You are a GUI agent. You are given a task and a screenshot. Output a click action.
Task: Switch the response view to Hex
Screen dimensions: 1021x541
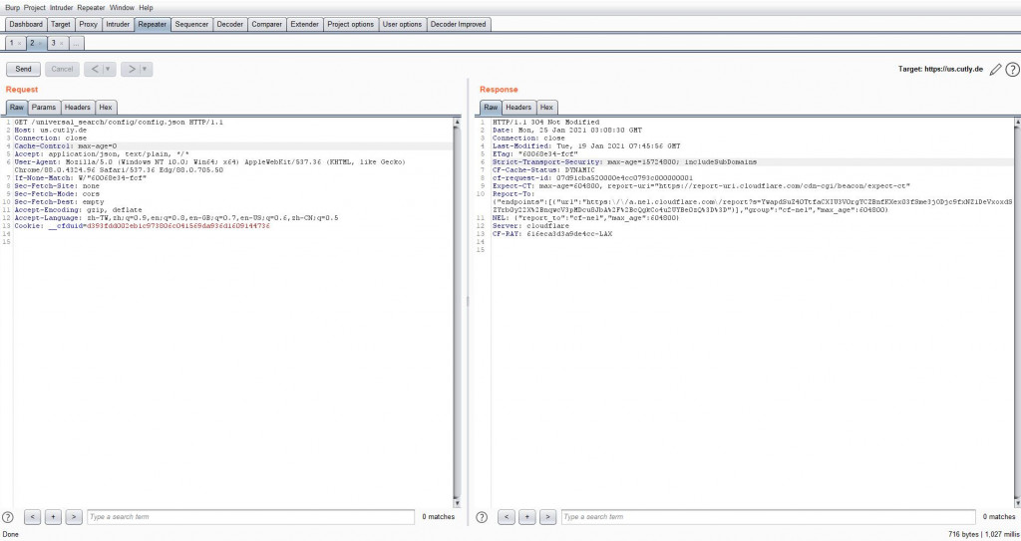(546, 108)
